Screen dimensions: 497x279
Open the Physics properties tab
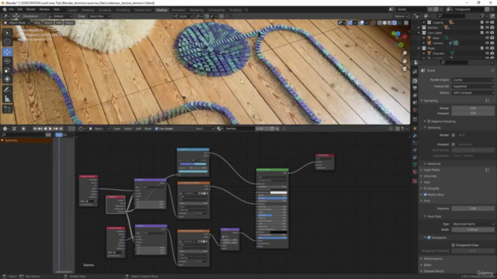point(415,150)
